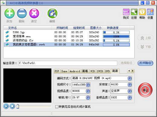Expand the 音频品质 192K dropdown

pyautogui.click(x=130, y=97)
